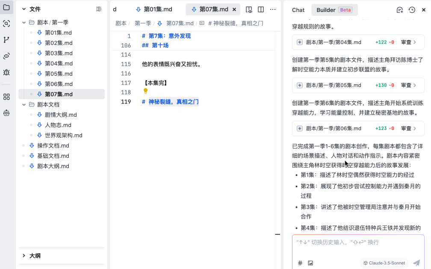
Task: Open the debug bug sidebar icon
Action: pos(6,72)
